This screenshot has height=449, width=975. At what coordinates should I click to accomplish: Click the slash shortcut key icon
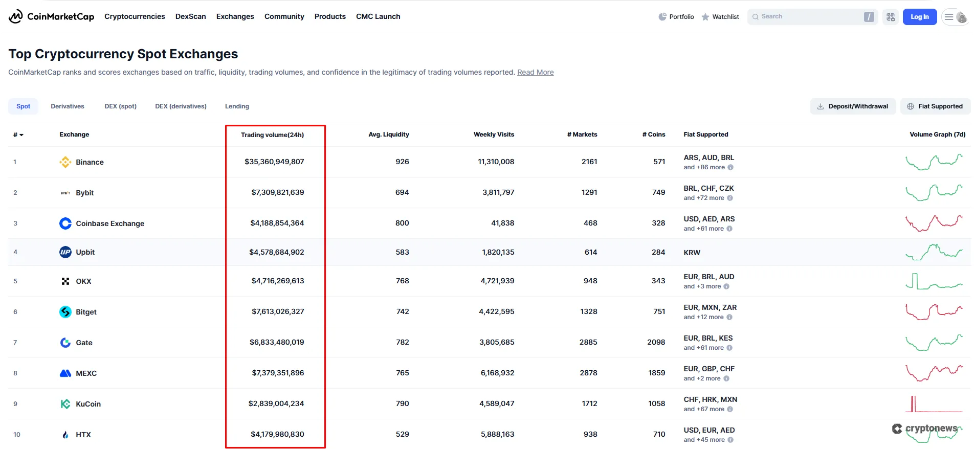pos(869,17)
